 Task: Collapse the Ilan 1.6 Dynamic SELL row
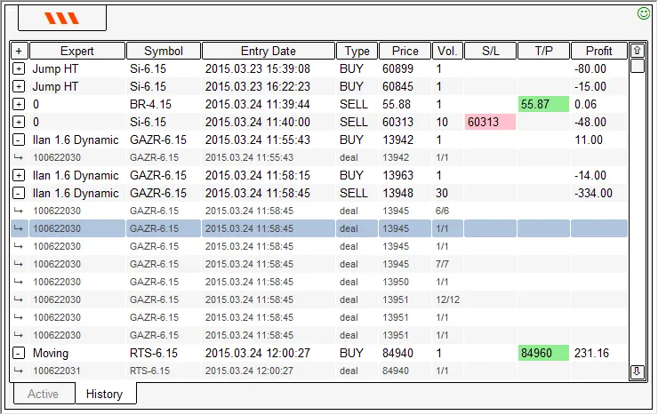point(19,193)
